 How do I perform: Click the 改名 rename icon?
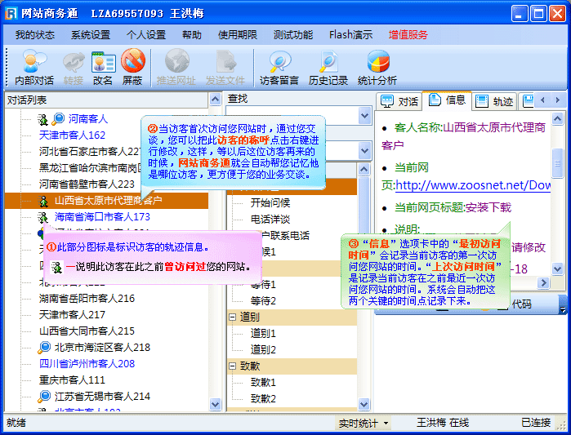103,67
